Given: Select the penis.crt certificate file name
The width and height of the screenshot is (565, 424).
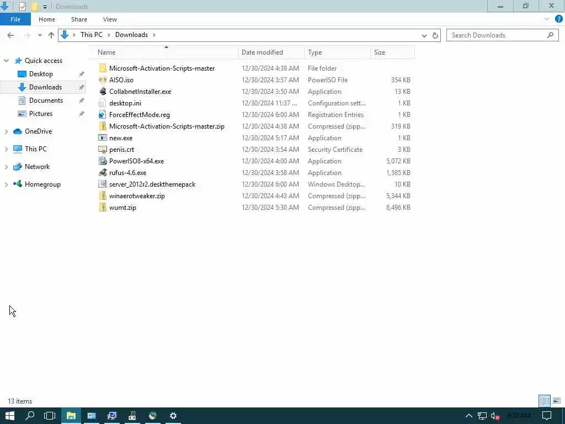Looking at the screenshot, I should coord(121,149).
